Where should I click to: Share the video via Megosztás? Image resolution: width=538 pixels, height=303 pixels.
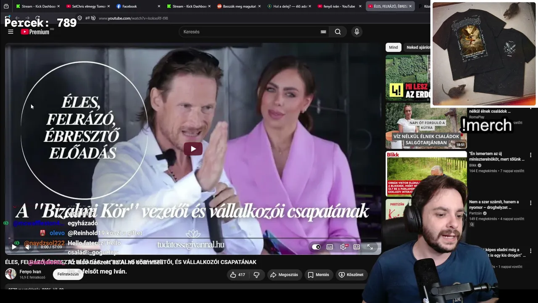284,275
